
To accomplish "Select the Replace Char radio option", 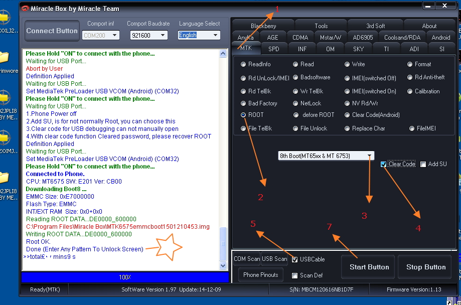I will pyautogui.click(x=347, y=128).
